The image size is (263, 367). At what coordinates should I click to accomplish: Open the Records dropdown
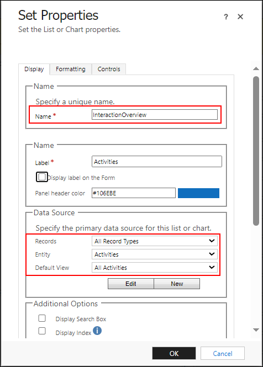click(x=155, y=241)
